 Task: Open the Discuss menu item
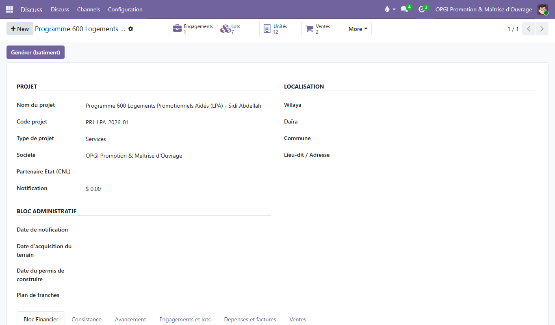click(60, 9)
